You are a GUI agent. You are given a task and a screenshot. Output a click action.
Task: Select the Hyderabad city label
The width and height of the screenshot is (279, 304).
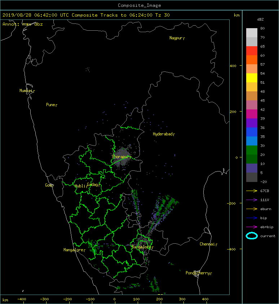coord(164,134)
